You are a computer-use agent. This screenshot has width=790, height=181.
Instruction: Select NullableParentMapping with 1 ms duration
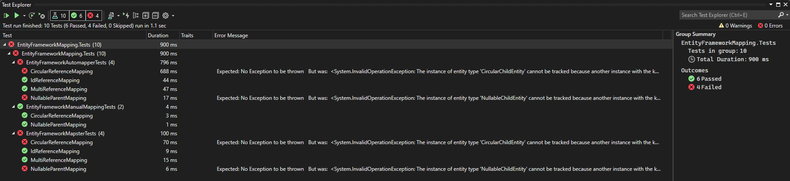336,124
